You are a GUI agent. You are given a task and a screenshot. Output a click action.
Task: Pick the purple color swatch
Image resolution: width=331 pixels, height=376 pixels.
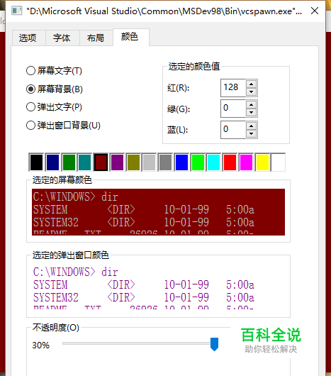(117, 162)
